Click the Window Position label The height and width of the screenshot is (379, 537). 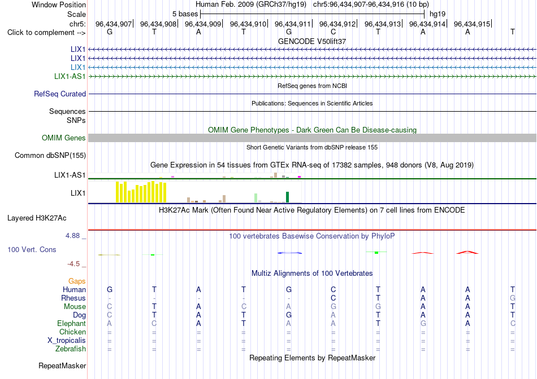pyautogui.click(x=59, y=5)
